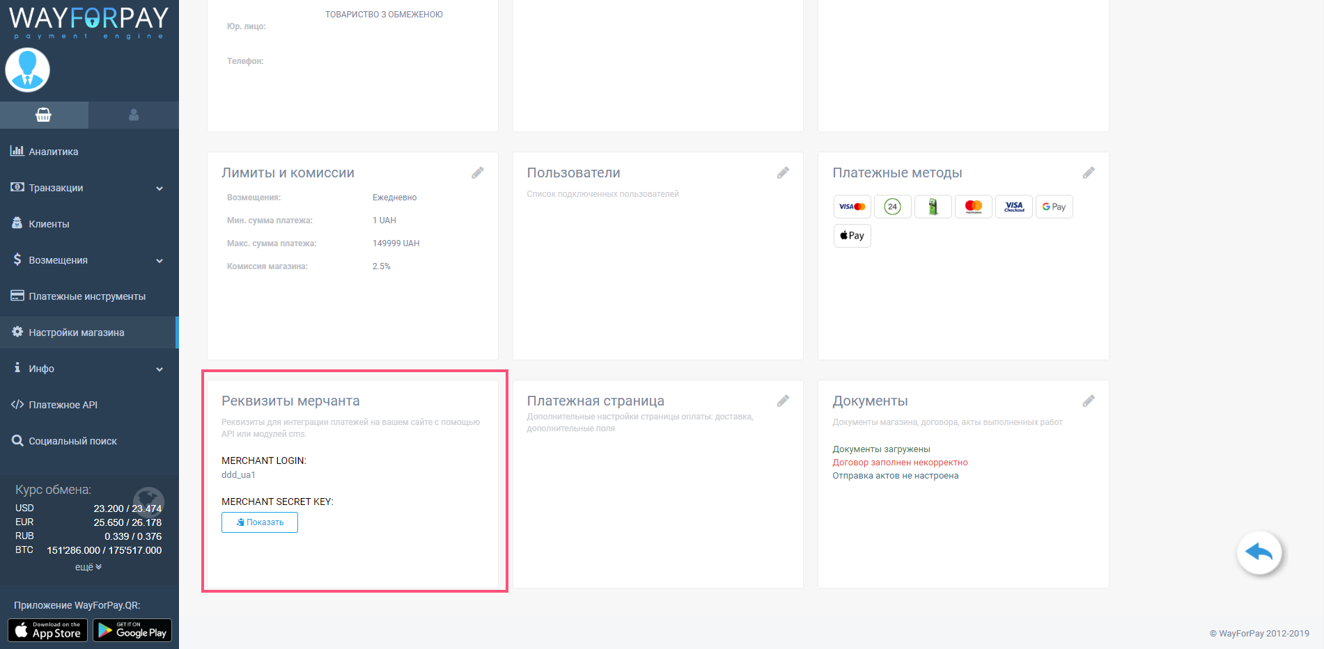Expand the Возмещения sidebar submenu
Screen dimensions: 1324x649
[159, 261]
